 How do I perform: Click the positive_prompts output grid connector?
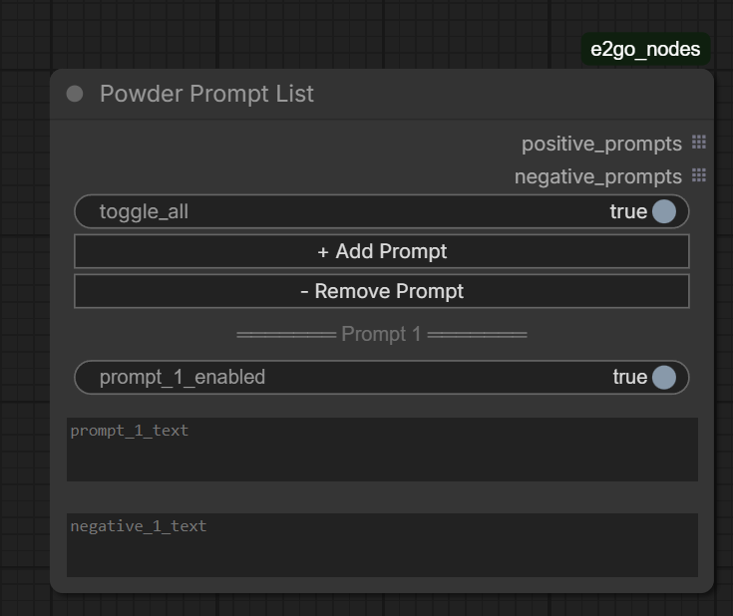[699, 143]
